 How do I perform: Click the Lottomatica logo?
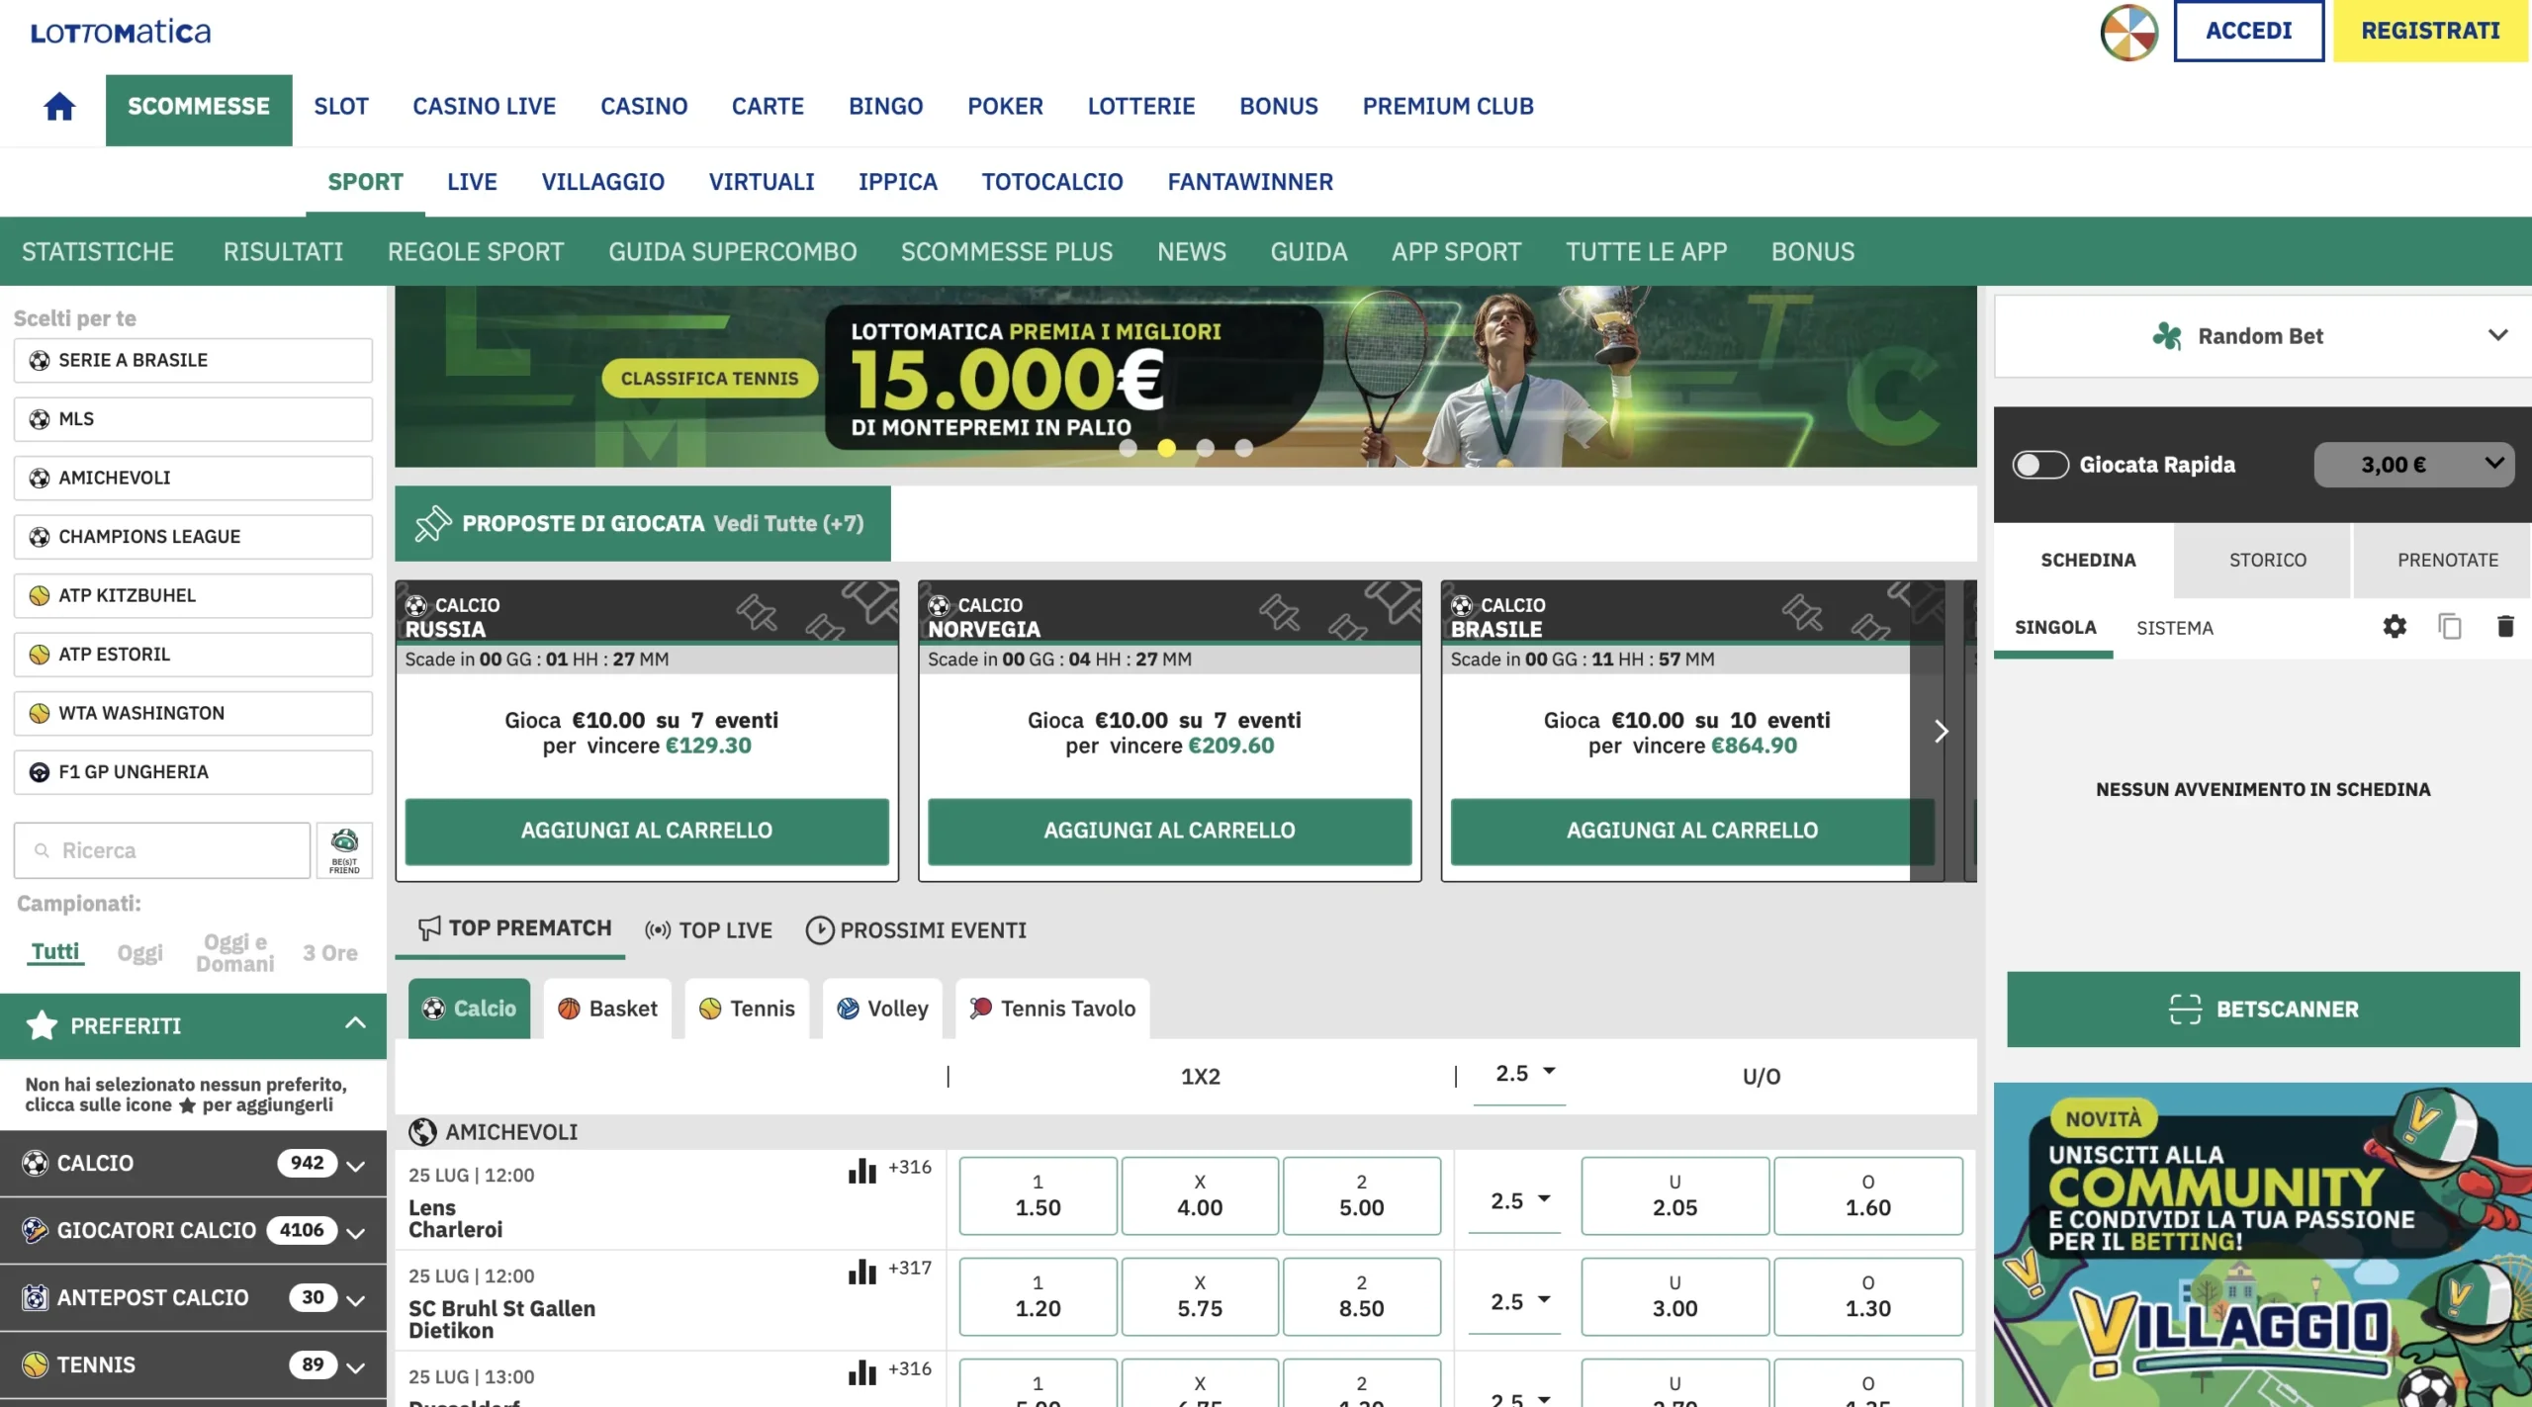point(121,32)
